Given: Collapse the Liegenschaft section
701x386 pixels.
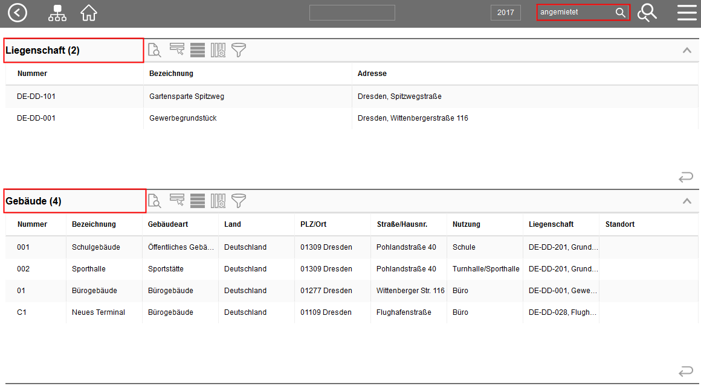Looking at the screenshot, I should pos(686,51).
